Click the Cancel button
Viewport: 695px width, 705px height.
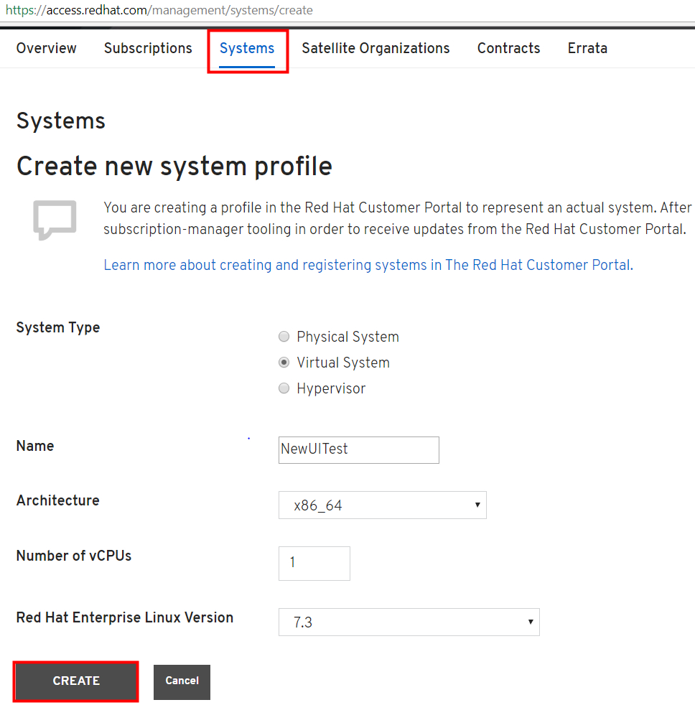[x=182, y=681]
